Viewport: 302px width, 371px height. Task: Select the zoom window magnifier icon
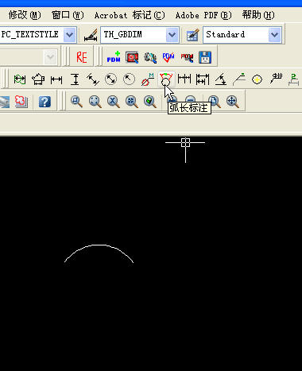(x=76, y=102)
